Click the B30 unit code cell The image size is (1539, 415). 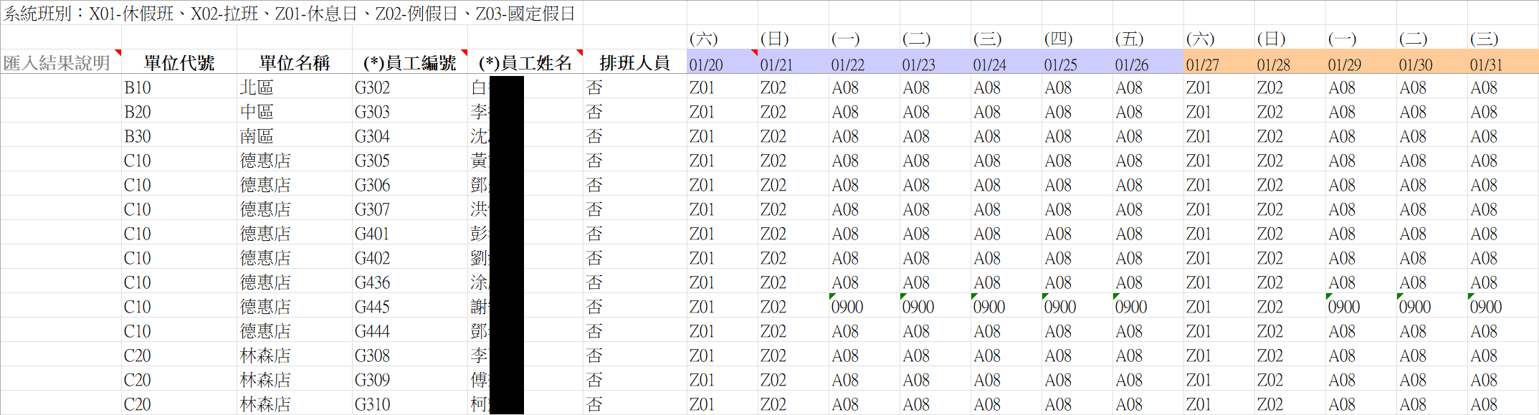click(138, 136)
